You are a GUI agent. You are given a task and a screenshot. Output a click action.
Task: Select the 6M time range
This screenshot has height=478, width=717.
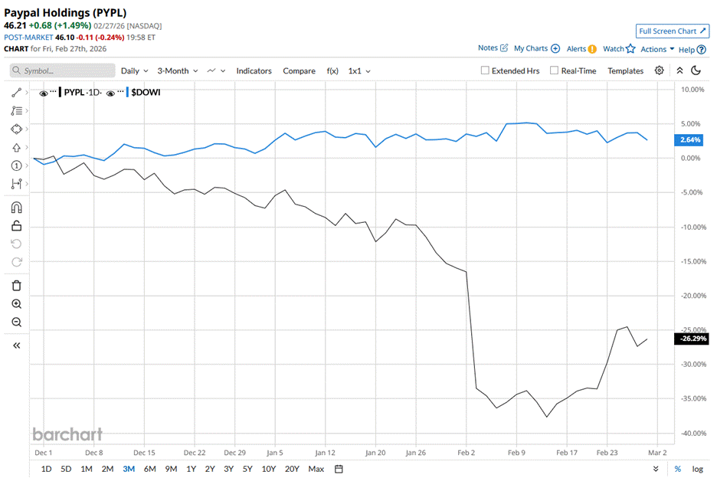point(150,469)
